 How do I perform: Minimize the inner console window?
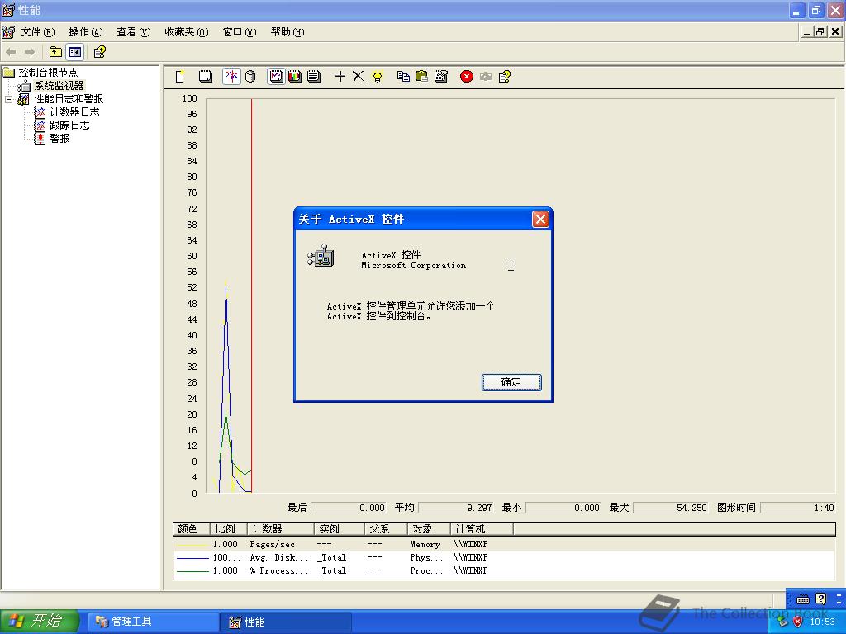(806, 32)
